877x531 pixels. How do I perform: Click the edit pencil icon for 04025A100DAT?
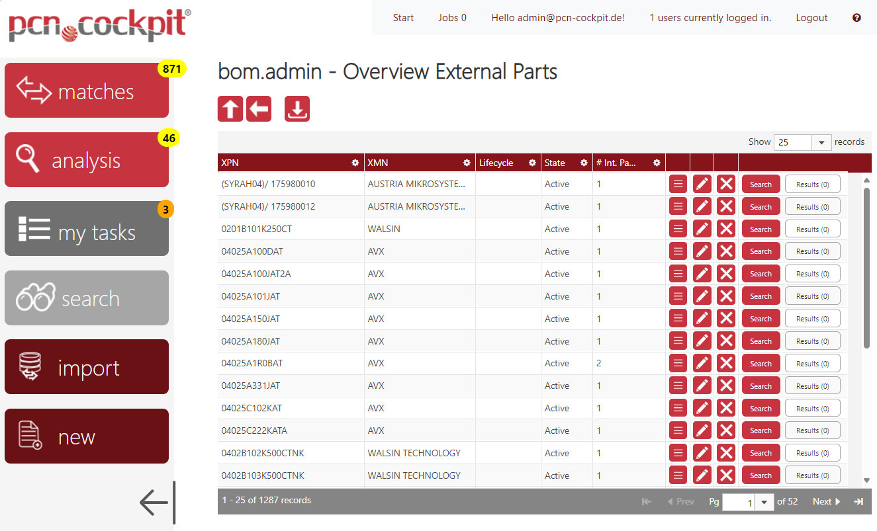click(x=702, y=251)
